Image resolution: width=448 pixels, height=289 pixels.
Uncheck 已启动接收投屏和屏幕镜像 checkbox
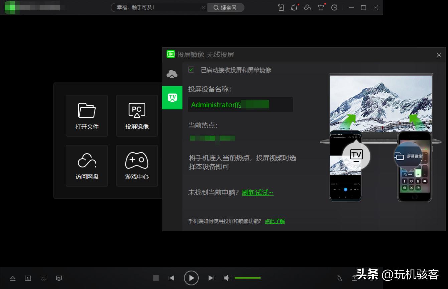pyautogui.click(x=191, y=70)
